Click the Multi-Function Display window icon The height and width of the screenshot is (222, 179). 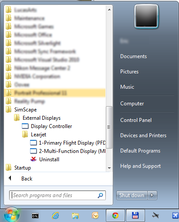pos(34,151)
